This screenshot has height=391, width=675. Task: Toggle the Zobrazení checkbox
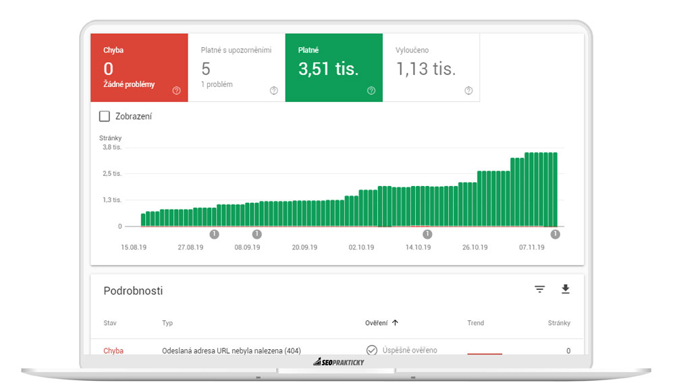(x=104, y=116)
